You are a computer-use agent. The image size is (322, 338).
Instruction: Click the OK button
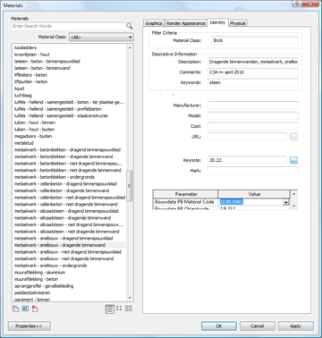pyautogui.click(x=219, y=326)
